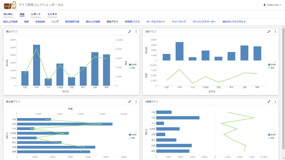Switch to the ビジネス tab

pyautogui.click(x=52, y=14)
